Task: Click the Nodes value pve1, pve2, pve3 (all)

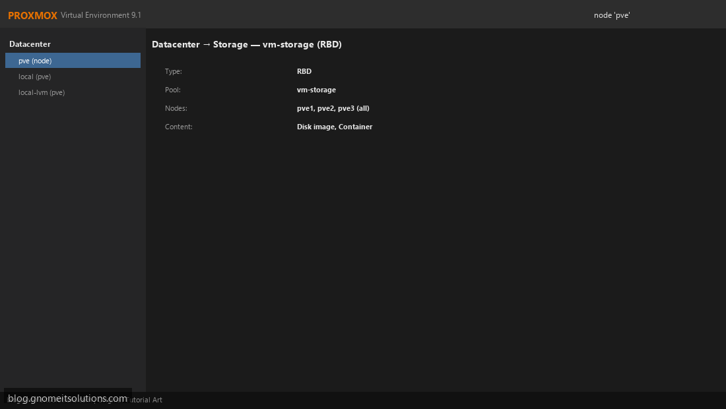Action: click(333, 108)
